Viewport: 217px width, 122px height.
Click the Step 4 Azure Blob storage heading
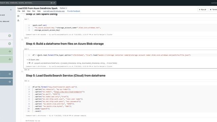[x=65, y=44]
